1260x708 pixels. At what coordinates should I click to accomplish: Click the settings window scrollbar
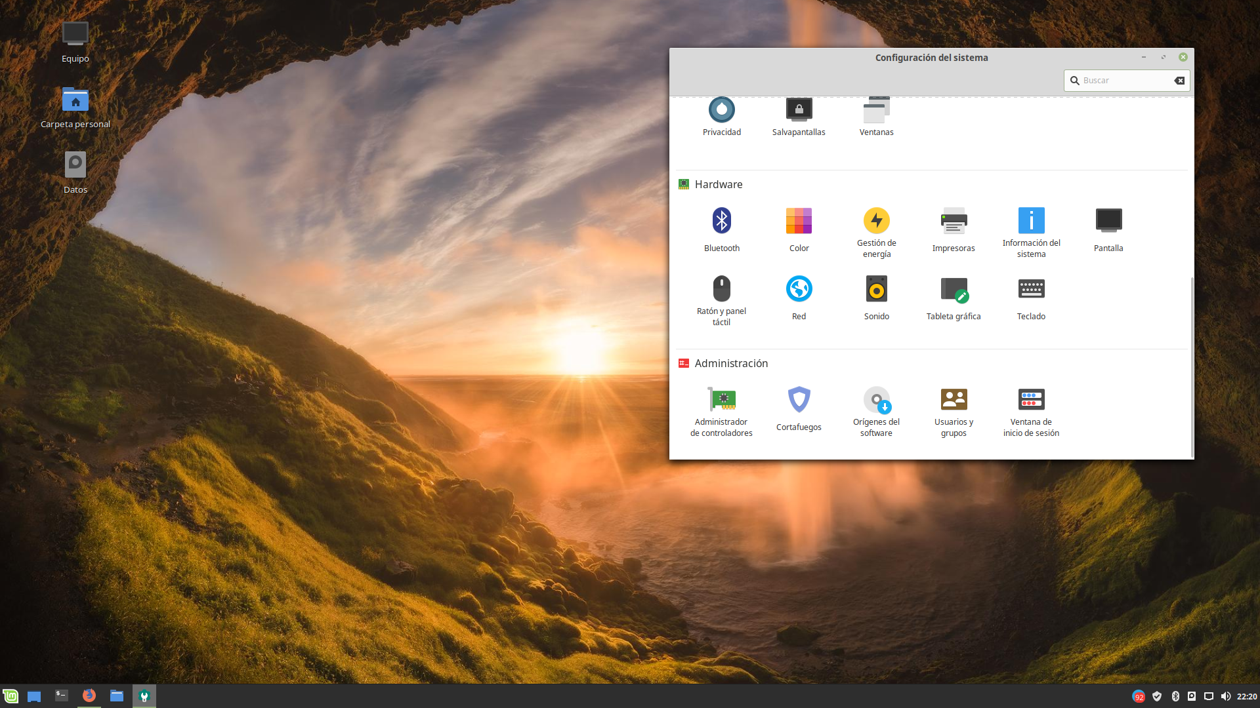(1192, 367)
